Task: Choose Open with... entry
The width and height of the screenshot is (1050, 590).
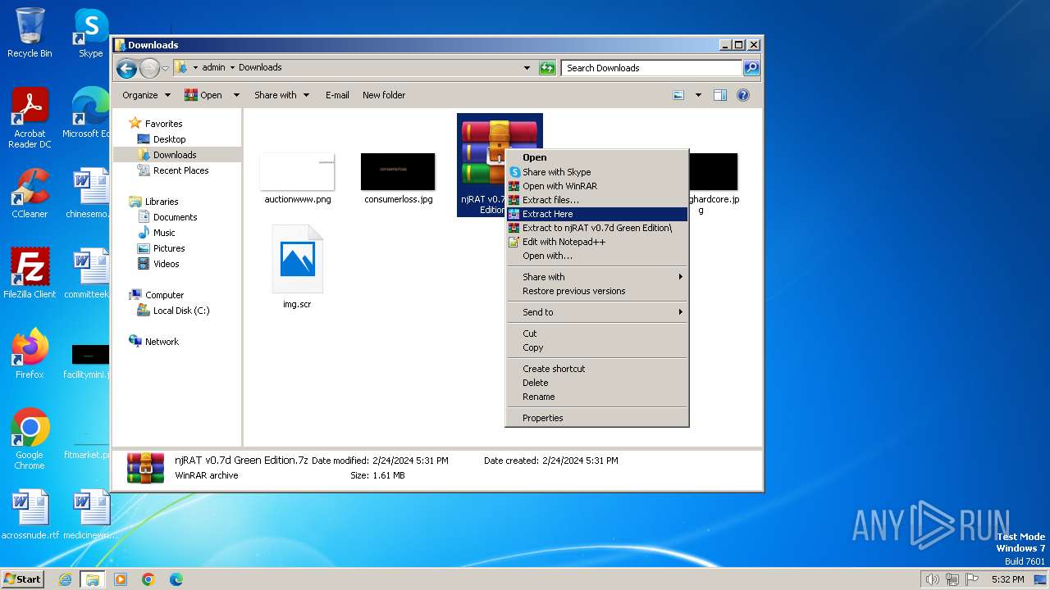Action: click(x=597, y=256)
